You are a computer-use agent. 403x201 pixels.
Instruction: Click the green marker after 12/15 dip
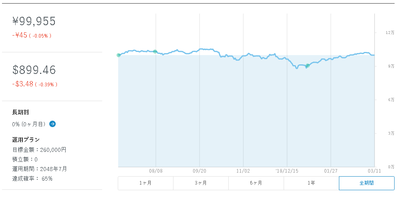coord(307,66)
